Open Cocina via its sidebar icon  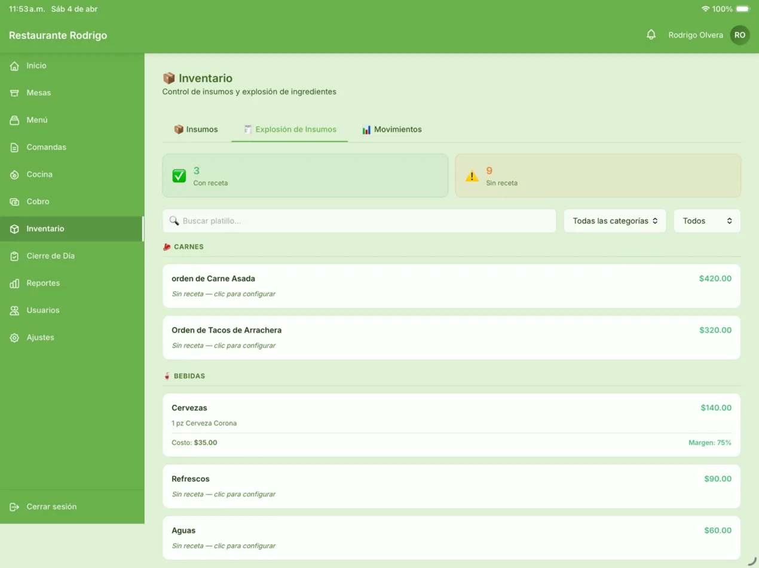pos(14,175)
